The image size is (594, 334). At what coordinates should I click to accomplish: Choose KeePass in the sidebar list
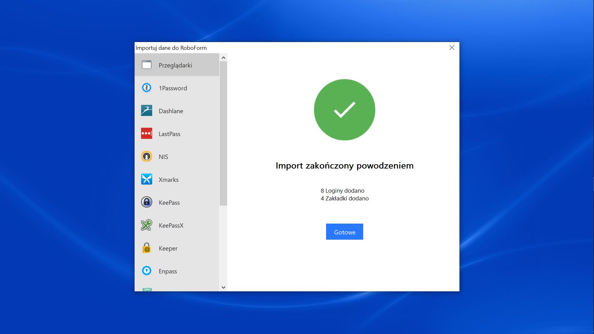coord(169,203)
